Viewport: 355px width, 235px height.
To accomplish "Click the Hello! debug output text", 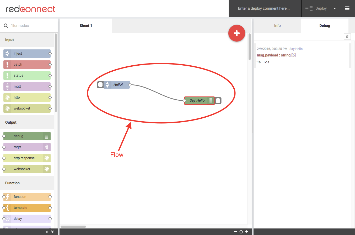I will tap(263, 62).
